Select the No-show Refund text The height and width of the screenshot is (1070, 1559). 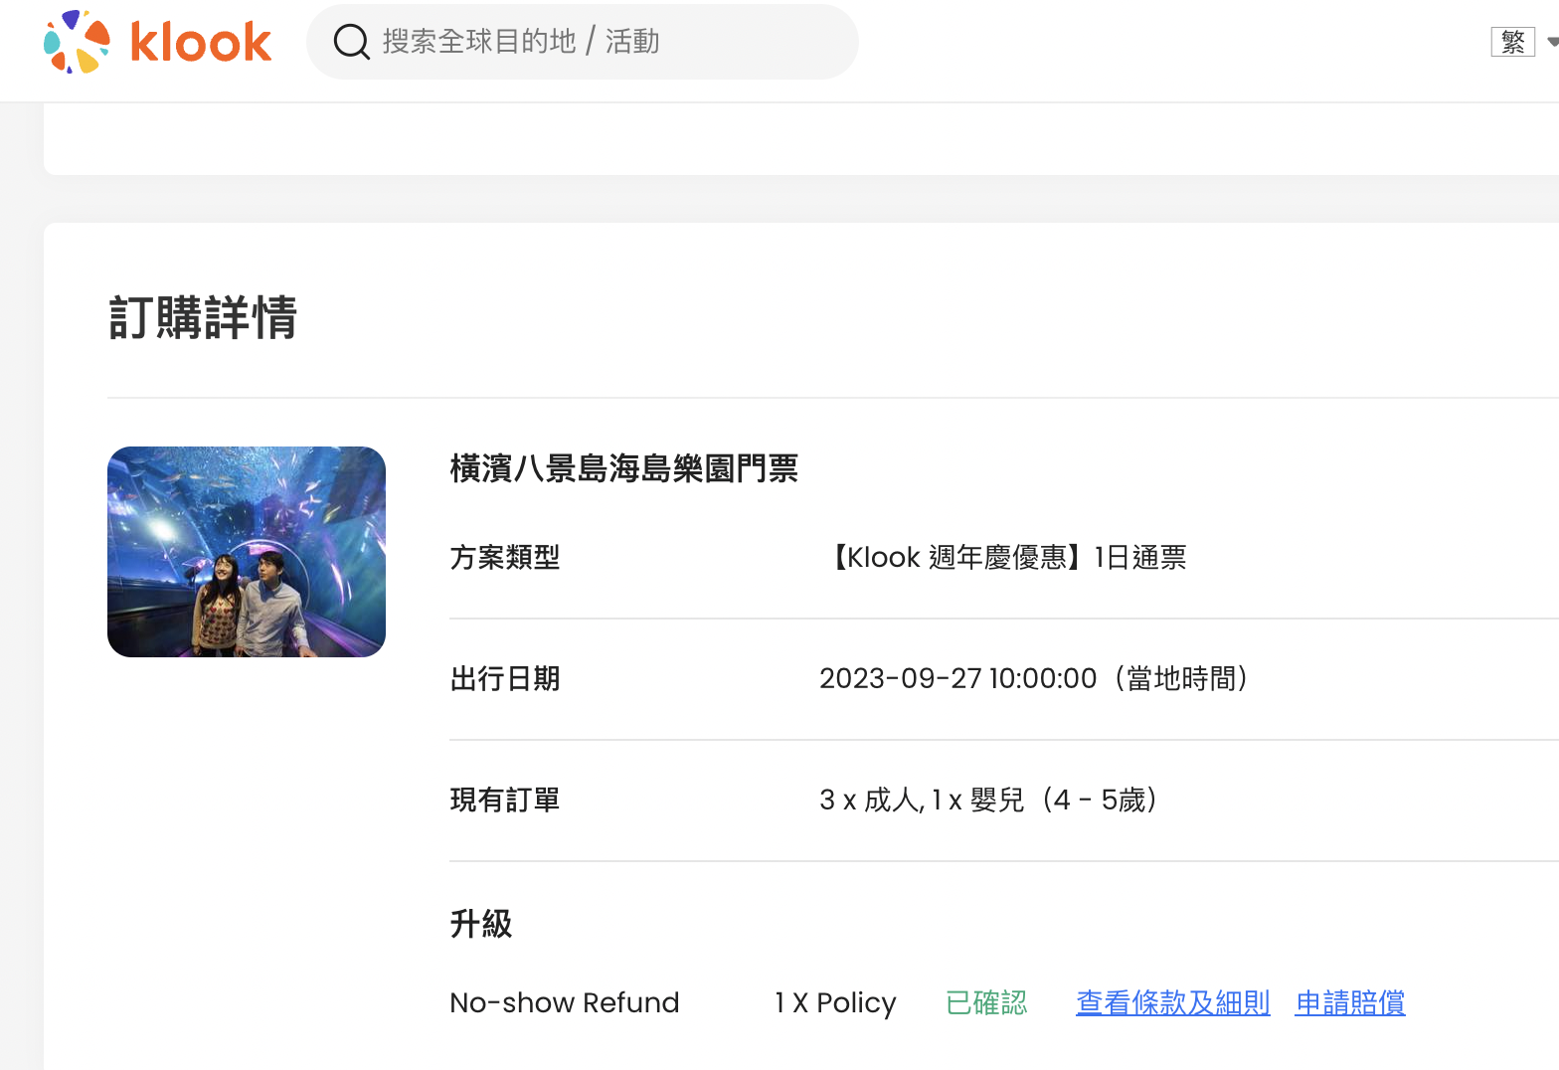pos(565,1002)
